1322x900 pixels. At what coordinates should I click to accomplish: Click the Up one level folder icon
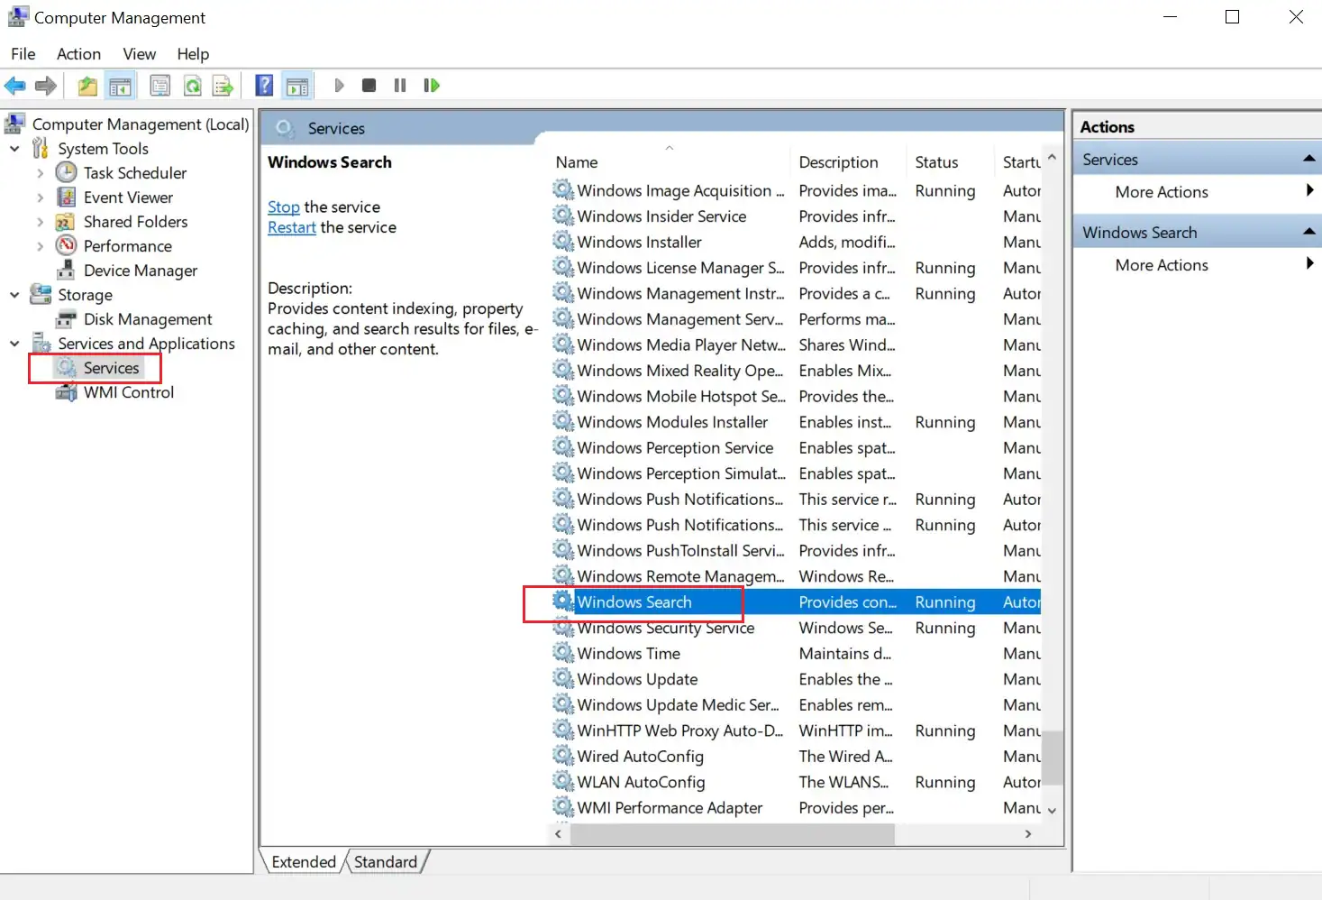[87, 86]
